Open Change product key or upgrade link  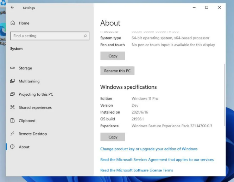[x=148, y=149]
